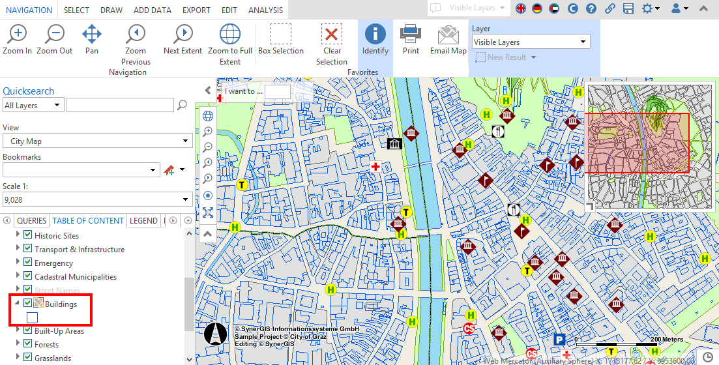
Task: Click the black museum icon on map
Action: click(x=394, y=145)
